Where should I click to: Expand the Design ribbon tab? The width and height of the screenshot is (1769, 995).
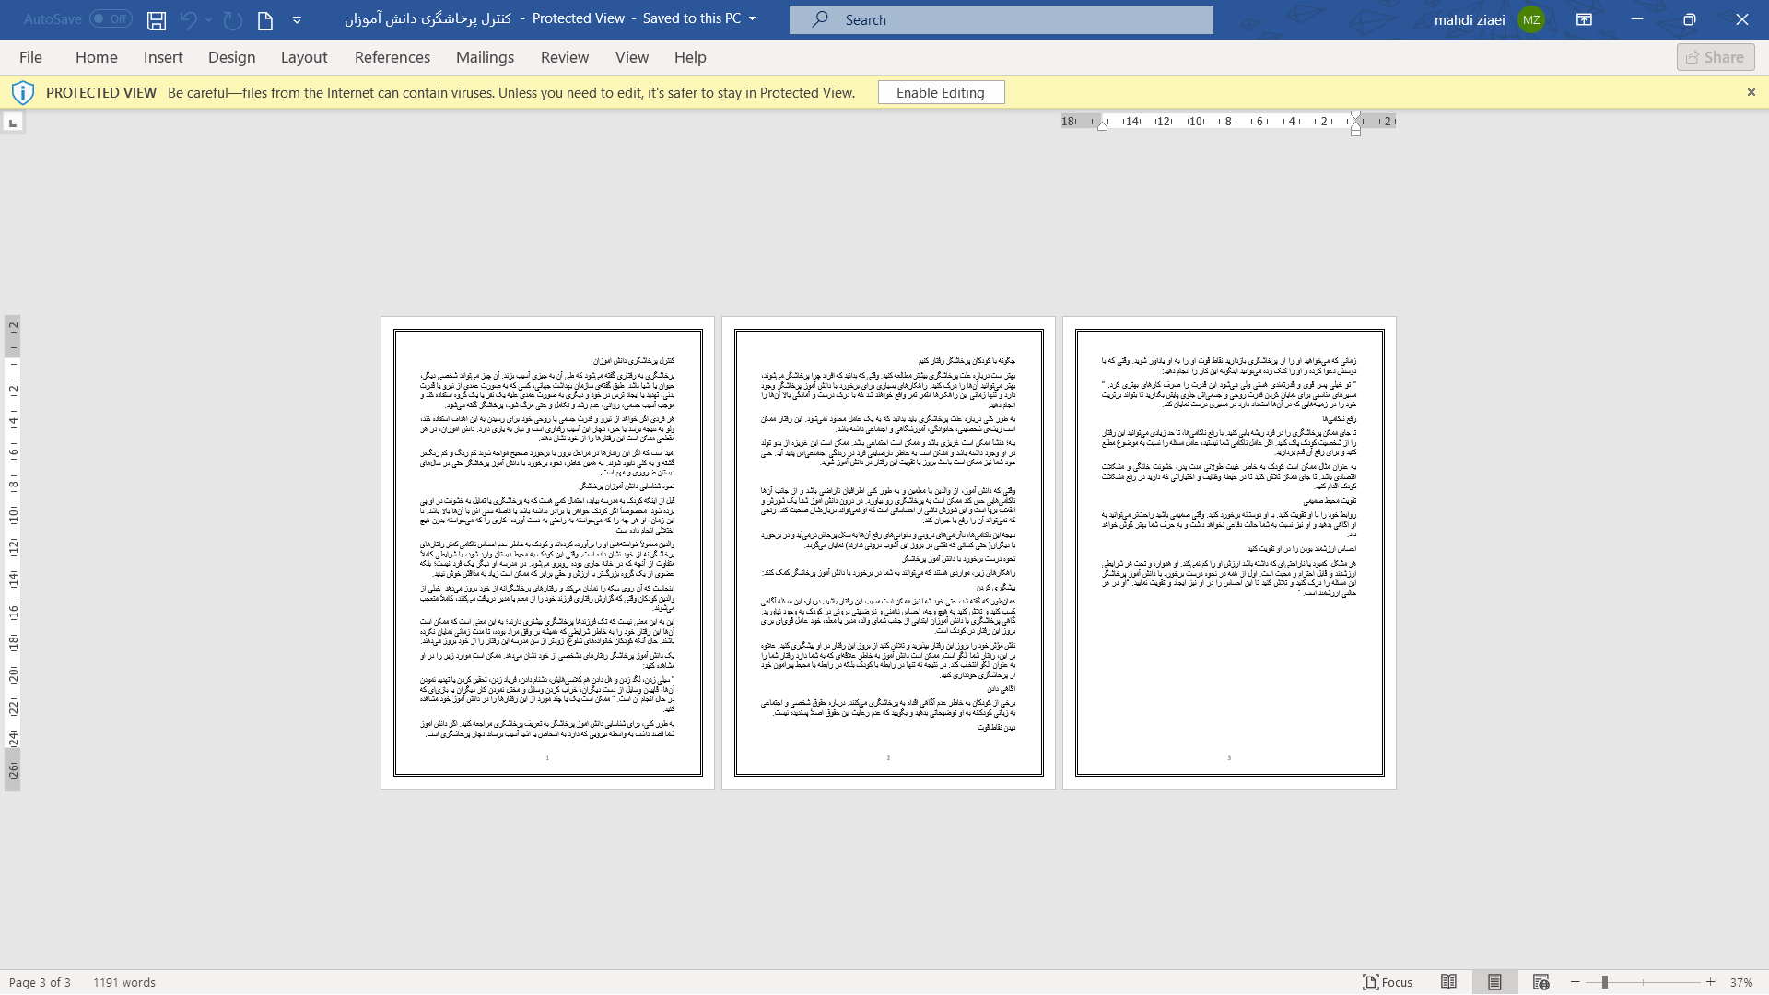(231, 57)
